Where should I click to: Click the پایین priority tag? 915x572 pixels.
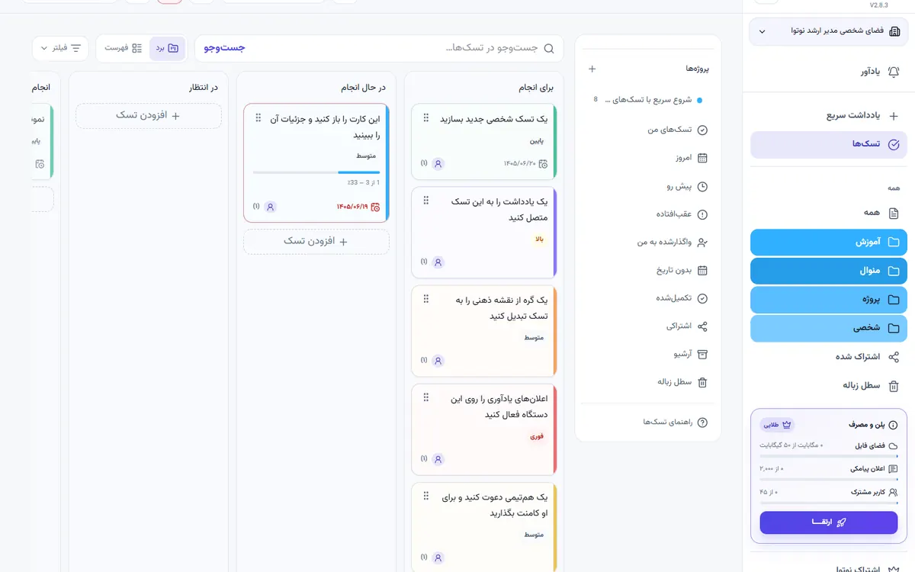[x=538, y=141]
